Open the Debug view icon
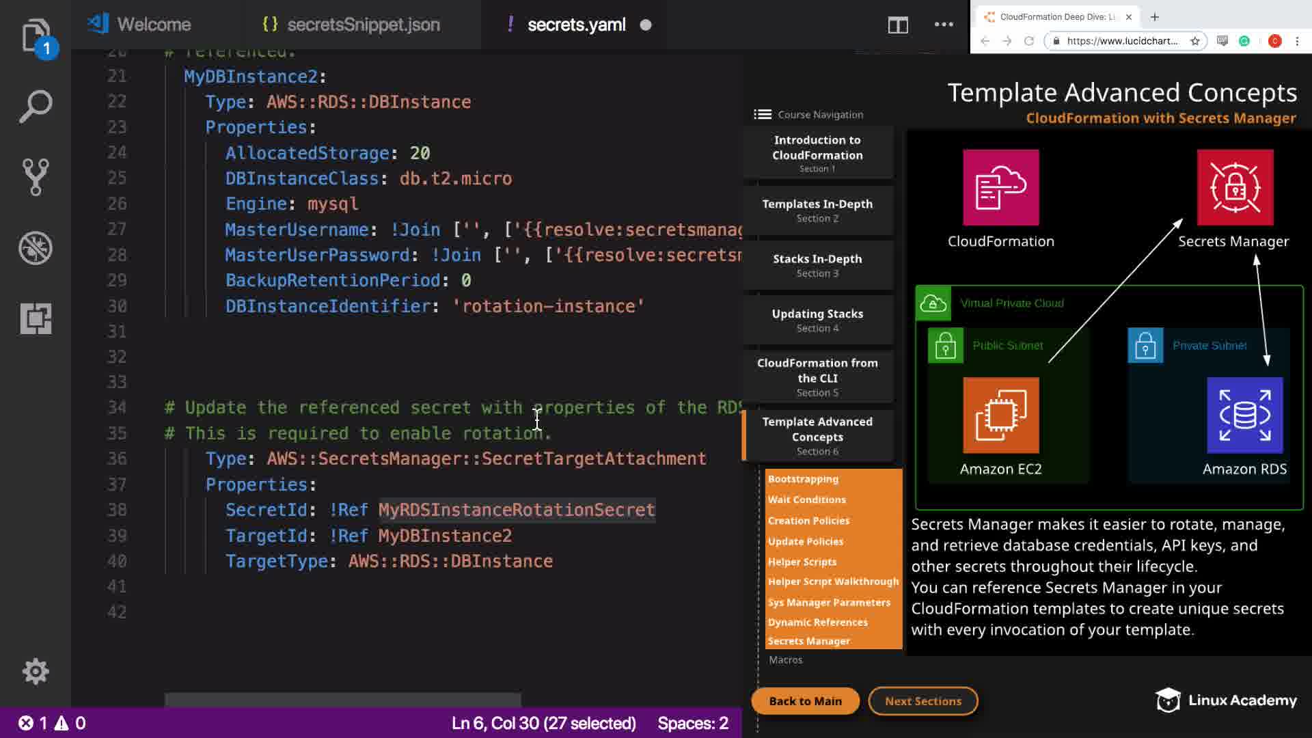The height and width of the screenshot is (738, 1312). tap(35, 248)
